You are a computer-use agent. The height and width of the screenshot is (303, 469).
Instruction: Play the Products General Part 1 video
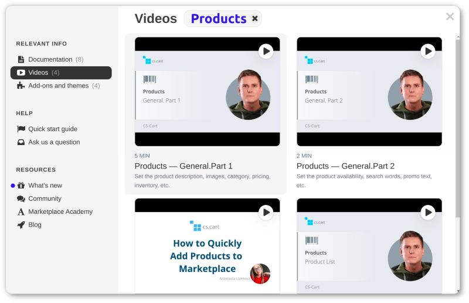coord(266,51)
